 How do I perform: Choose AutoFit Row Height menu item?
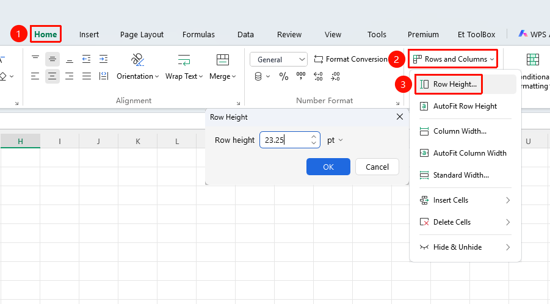coord(465,106)
